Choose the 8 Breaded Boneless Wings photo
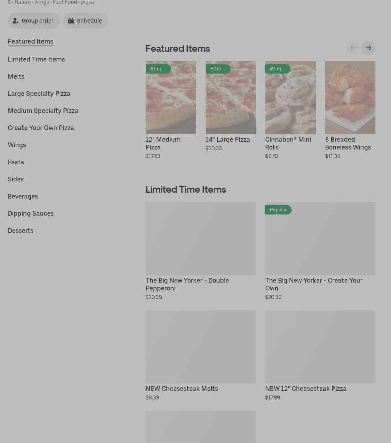This screenshot has width=391, height=443. coord(350,98)
